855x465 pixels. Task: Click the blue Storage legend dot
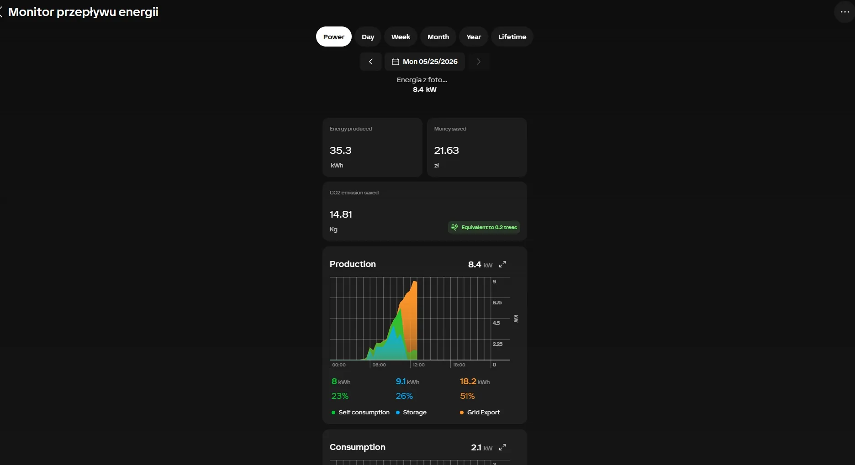pos(398,413)
